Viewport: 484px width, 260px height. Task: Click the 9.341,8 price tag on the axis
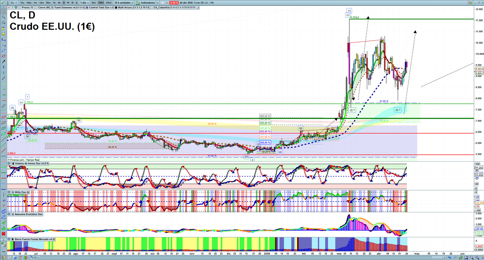[x=479, y=69]
